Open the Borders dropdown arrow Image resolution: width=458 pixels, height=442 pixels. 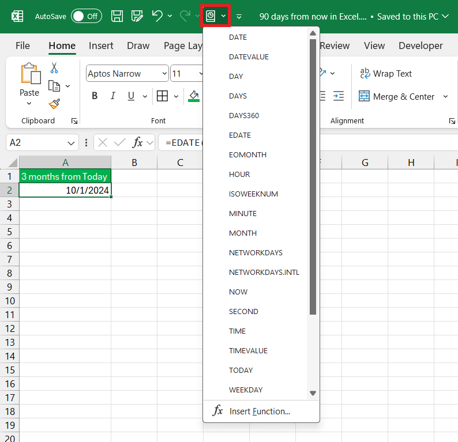point(176,96)
